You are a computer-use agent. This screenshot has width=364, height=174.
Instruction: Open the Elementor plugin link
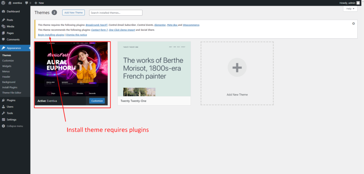point(160,25)
